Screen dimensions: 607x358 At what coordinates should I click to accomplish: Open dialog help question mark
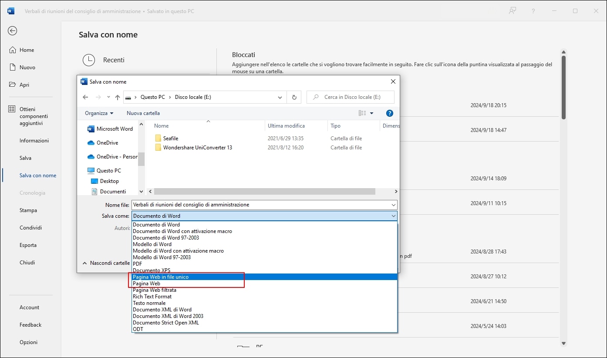pyautogui.click(x=390, y=113)
